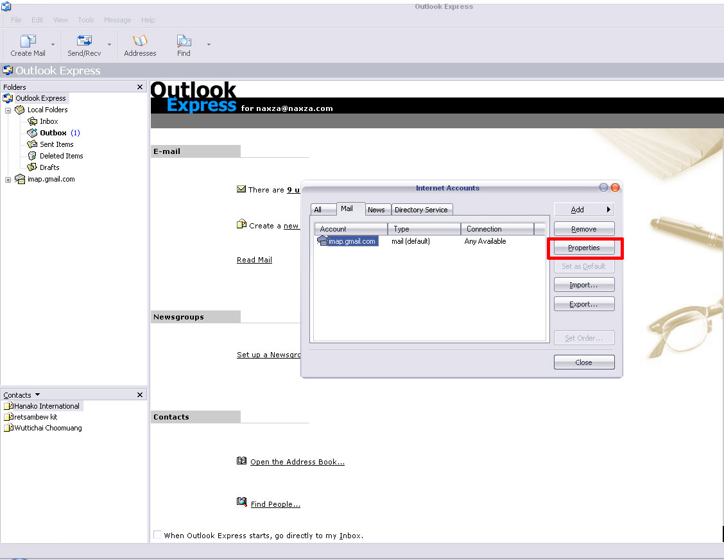
Task: Click the unread mail envelope icon
Action: coord(241,189)
